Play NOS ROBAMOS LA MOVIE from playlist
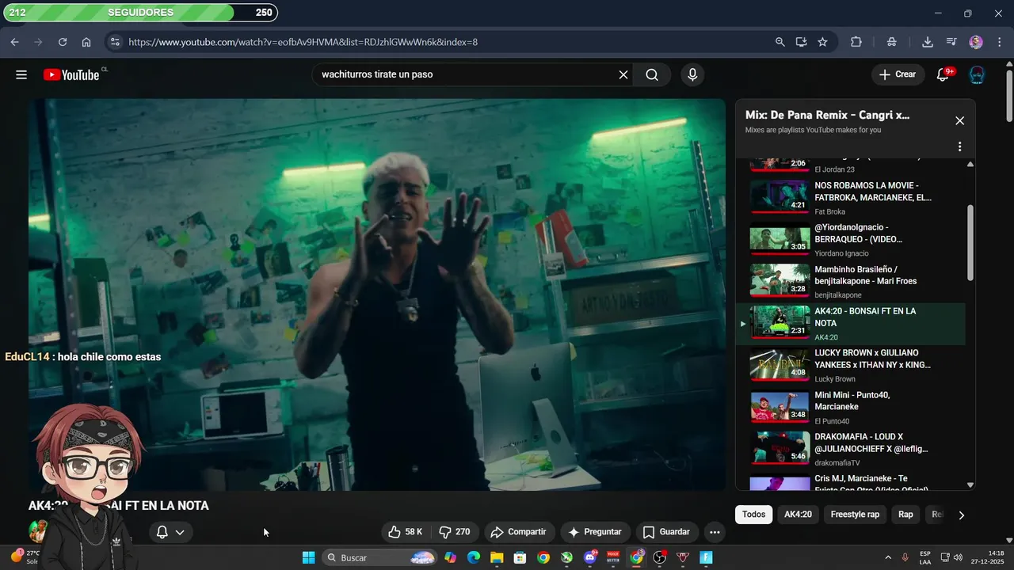 click(x=851, y=197)
